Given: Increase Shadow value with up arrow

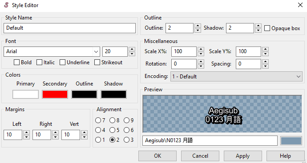Looking at the screenshot, I should [258, 26].
